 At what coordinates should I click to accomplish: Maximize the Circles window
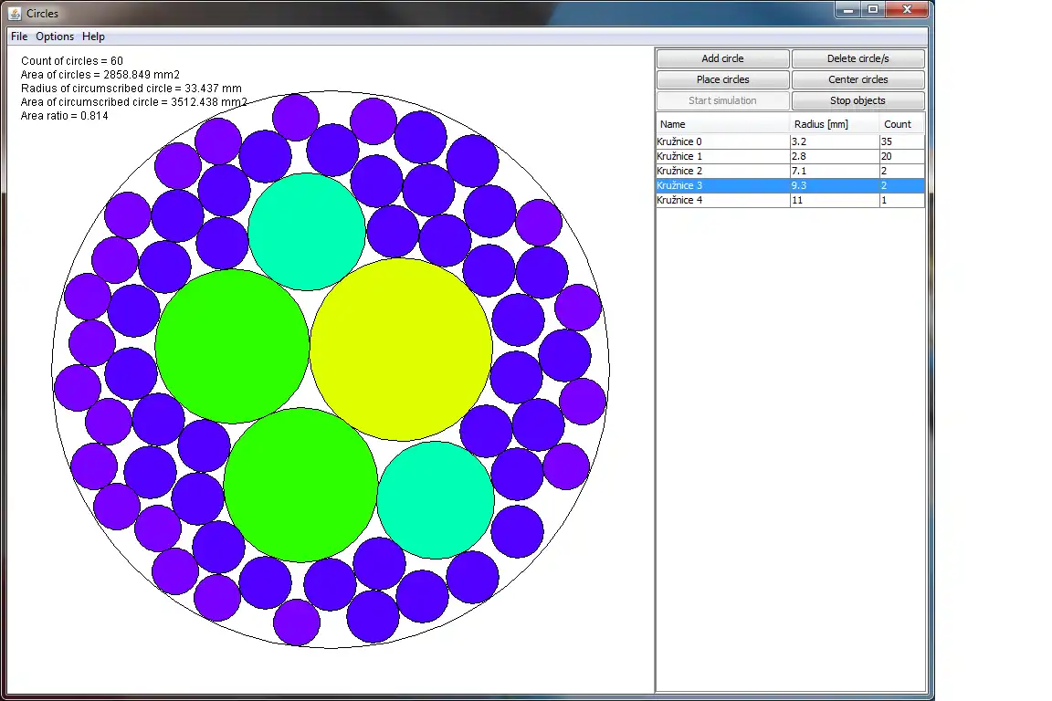coord(873,9)
